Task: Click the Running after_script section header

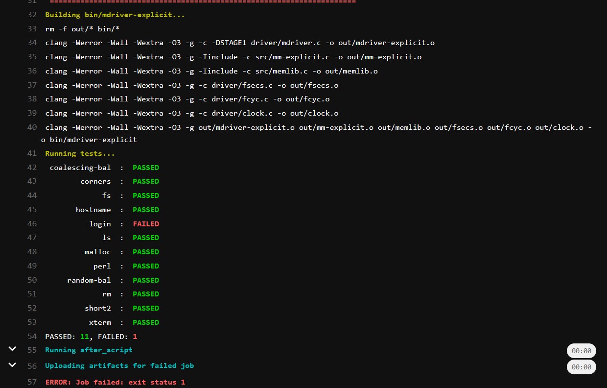Action: click(89, 350)
